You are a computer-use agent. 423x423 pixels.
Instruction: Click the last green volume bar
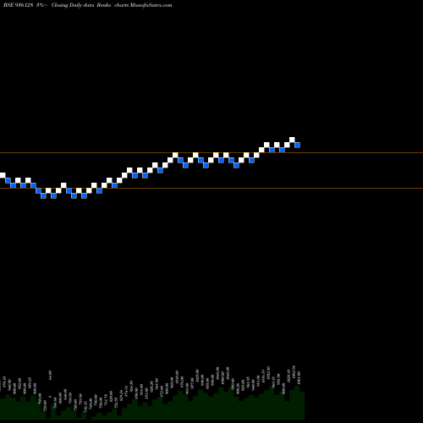pyautogui.click(x=302, y=405)
